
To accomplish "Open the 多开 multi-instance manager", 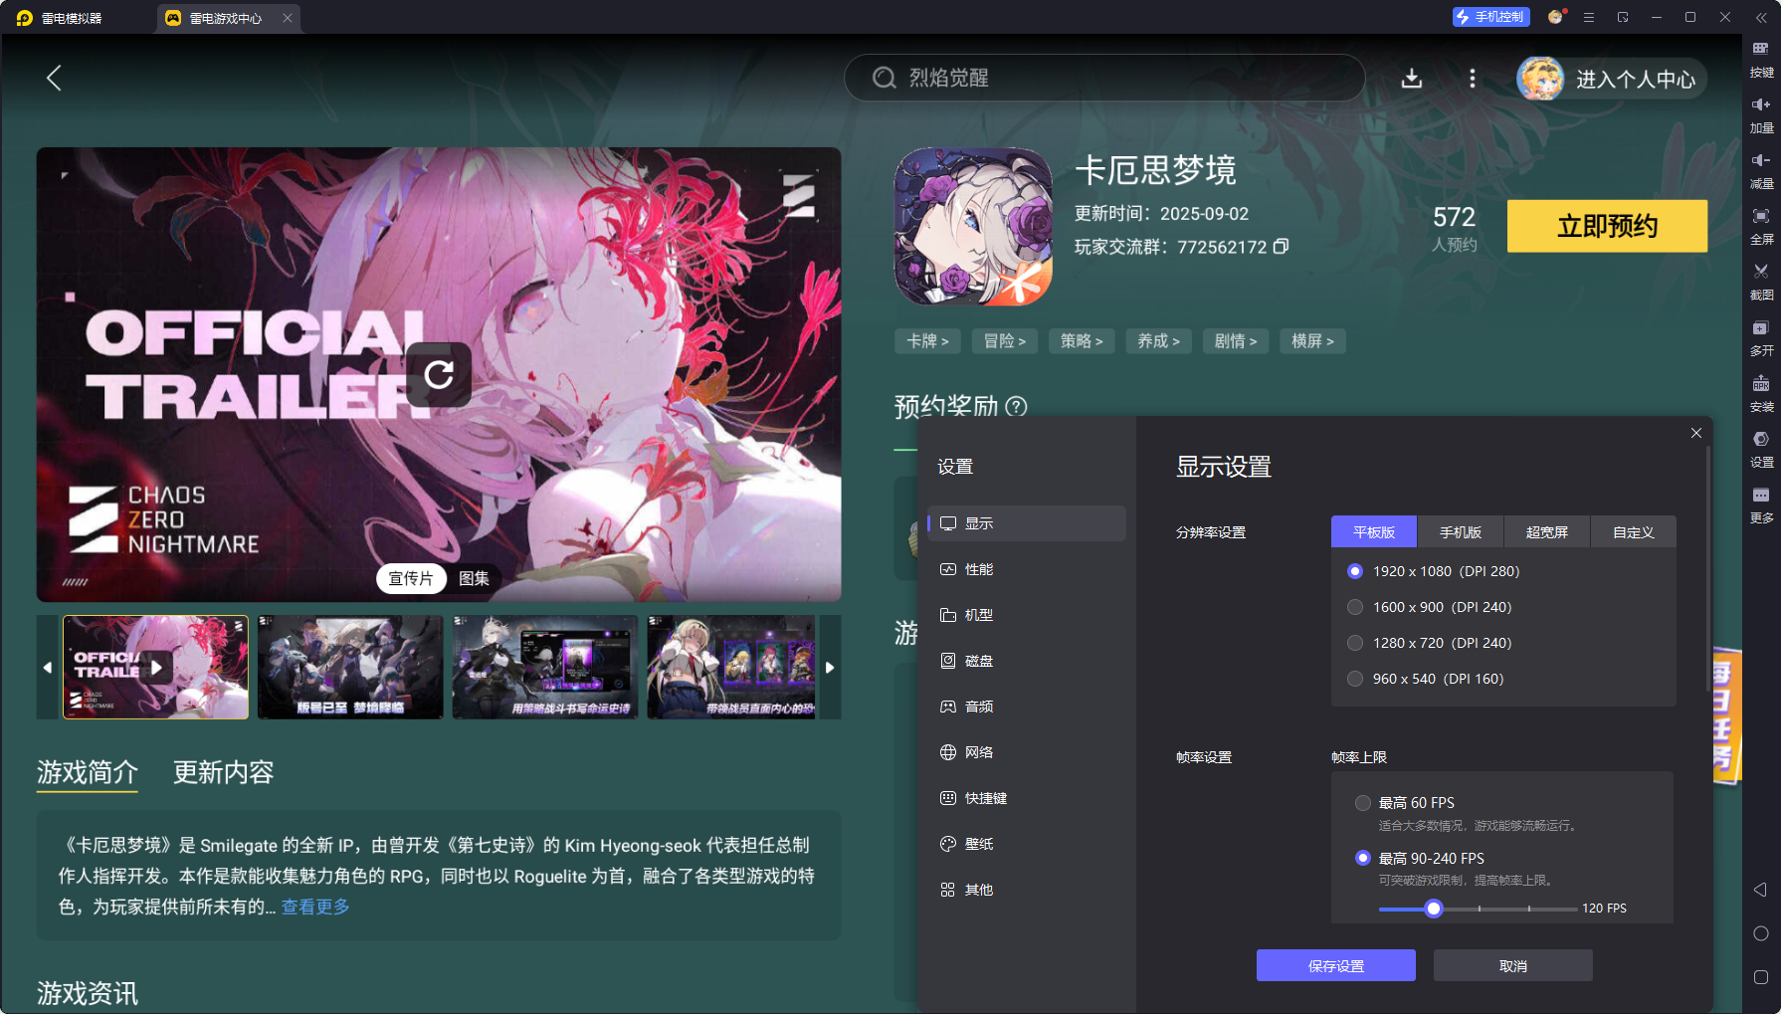I will coord(1760,337).
